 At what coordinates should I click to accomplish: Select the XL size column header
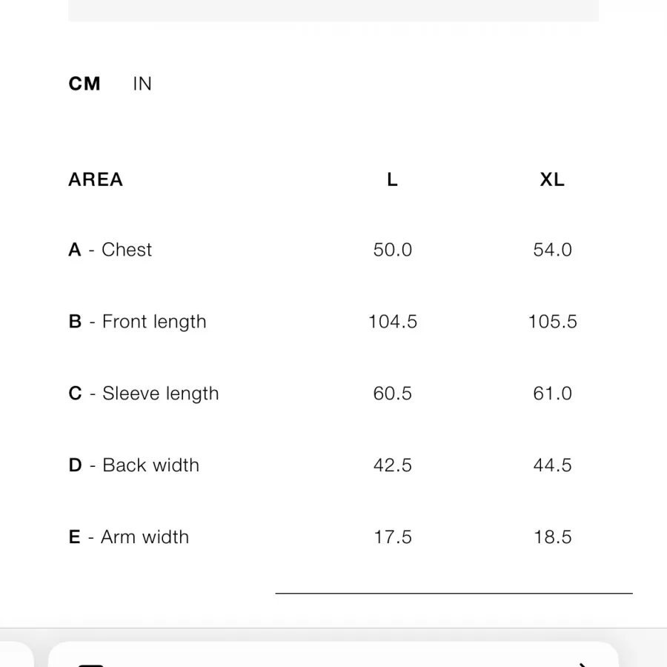pyautogui.click(x=552, y=179)
